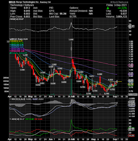Select the High value 0.845
The width and height of the screenshot is (138, 141).
coord(27,11)
